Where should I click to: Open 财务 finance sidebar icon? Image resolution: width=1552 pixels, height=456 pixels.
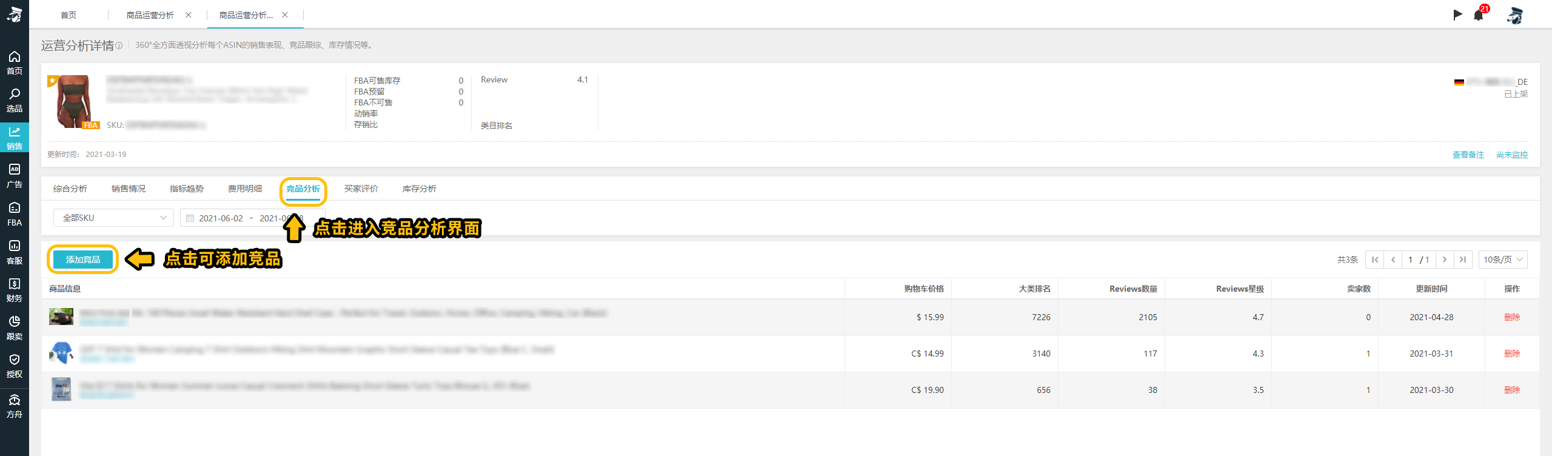[15, 290]
